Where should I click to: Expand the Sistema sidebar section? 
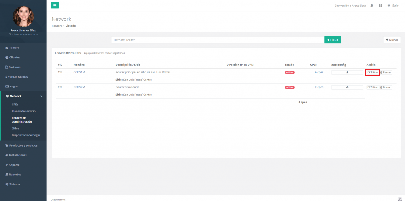point(23,184)
